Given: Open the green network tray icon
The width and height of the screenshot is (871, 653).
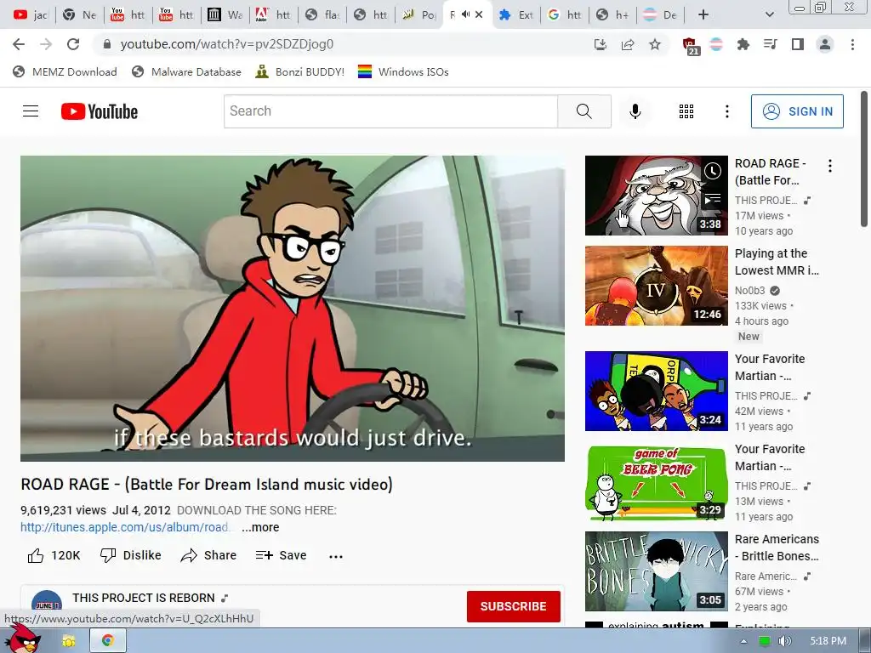Looking at the screenshot, I should tap(765, 641).
